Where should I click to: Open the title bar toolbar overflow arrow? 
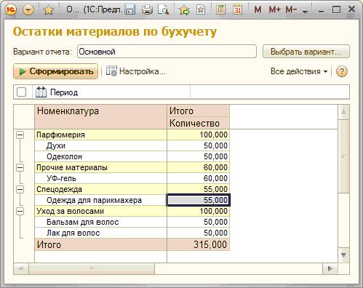pos(306,12)
